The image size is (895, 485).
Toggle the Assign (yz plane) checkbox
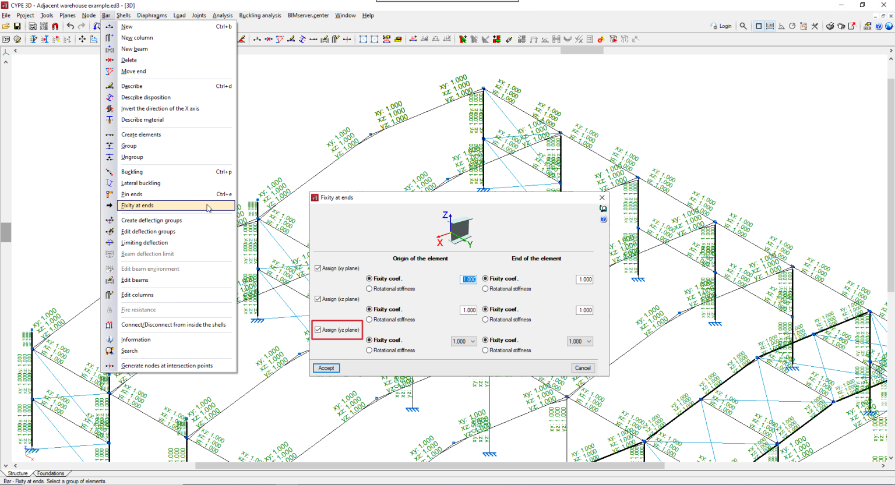(x=318, y=330)
